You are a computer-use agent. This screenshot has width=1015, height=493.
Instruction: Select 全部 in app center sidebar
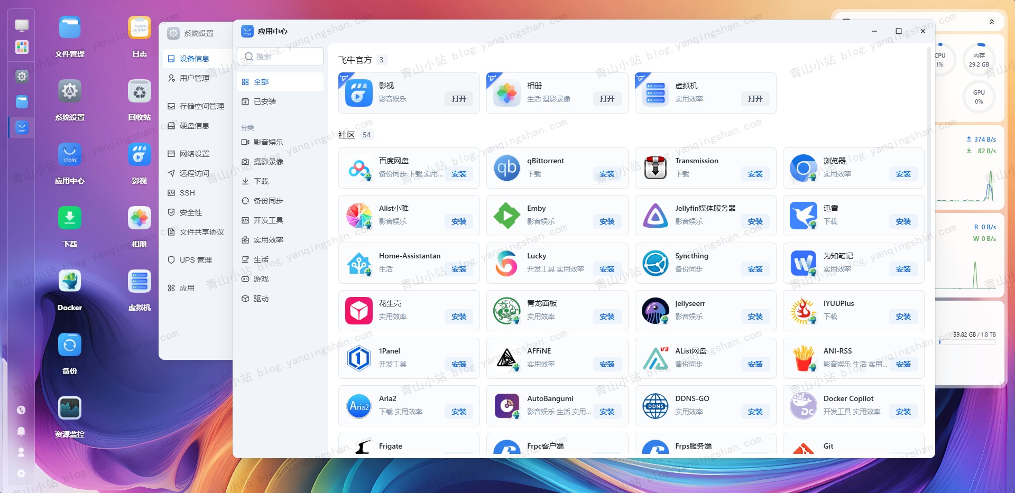[280, 82]
